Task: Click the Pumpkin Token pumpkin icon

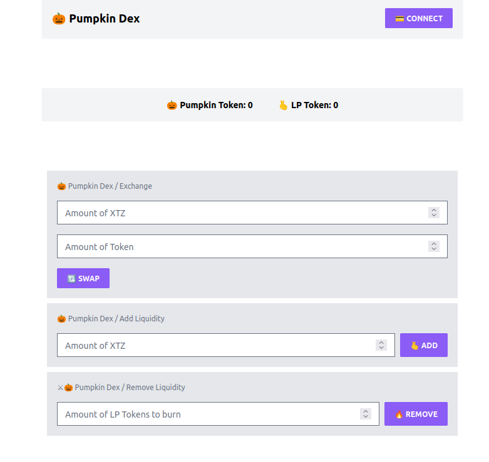Action: point(172,105)
